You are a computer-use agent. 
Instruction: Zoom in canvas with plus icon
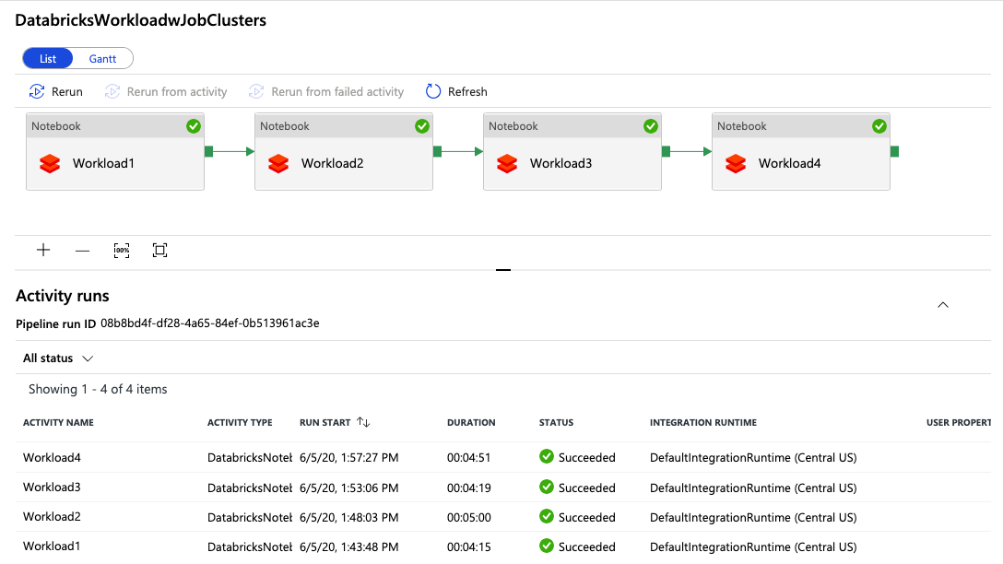tap(43, 251)
